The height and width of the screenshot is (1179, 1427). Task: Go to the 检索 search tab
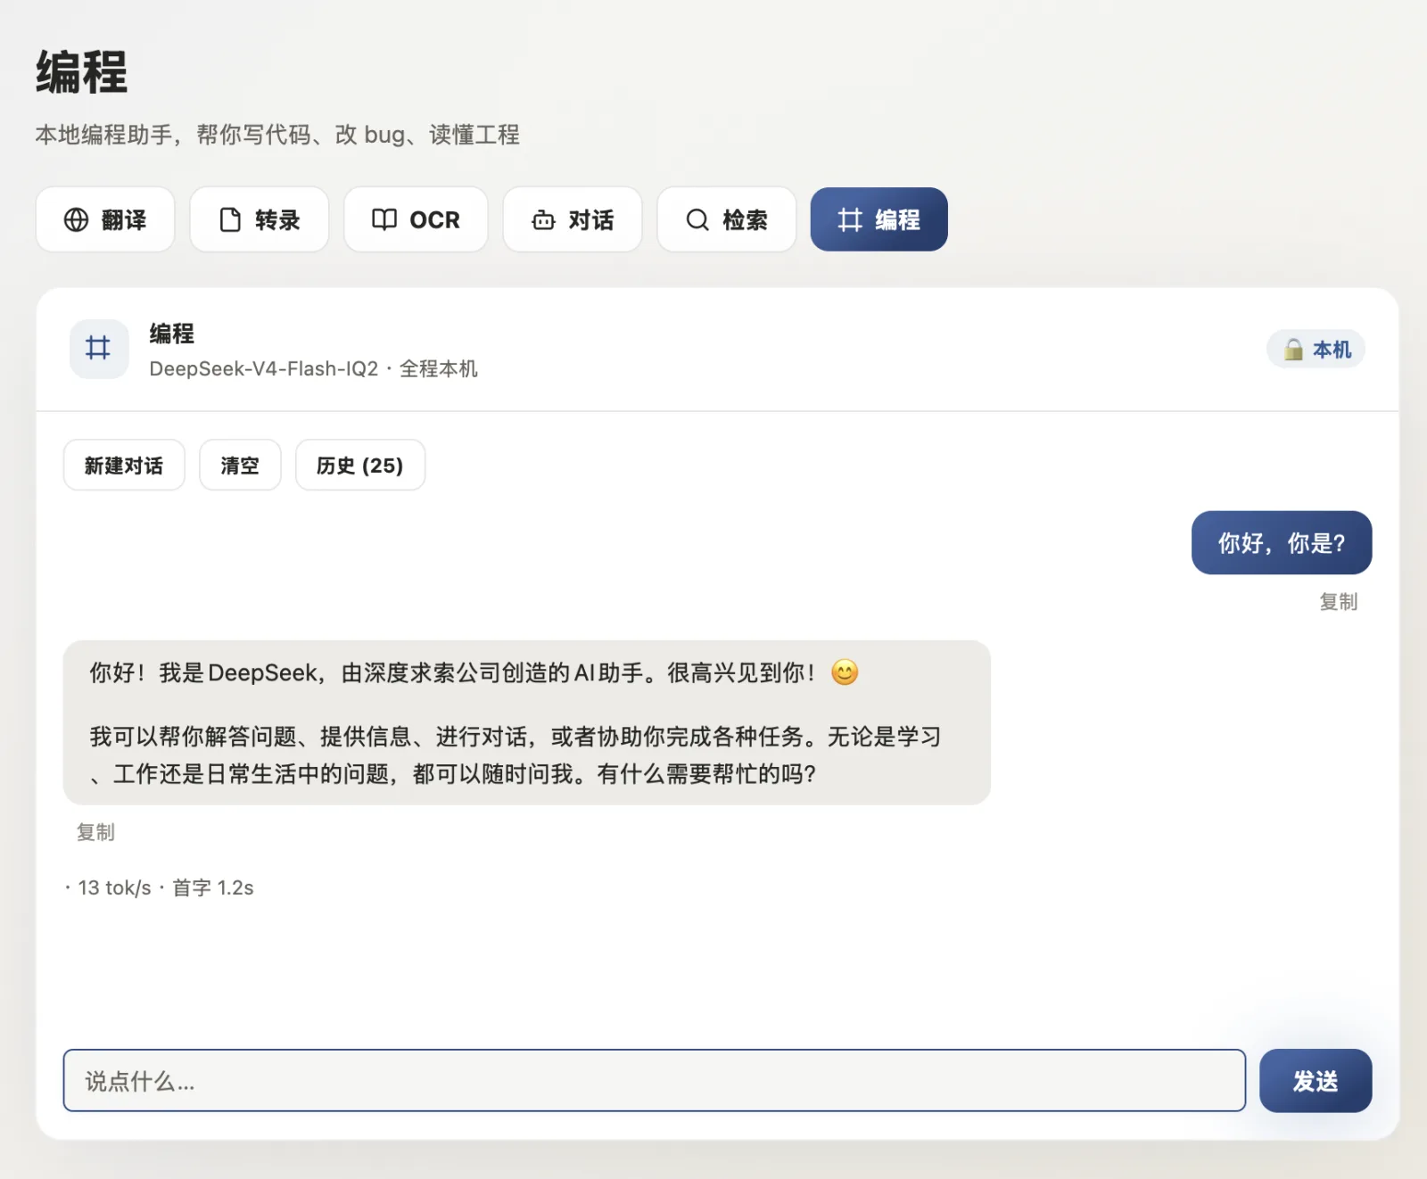click(727, 219)
